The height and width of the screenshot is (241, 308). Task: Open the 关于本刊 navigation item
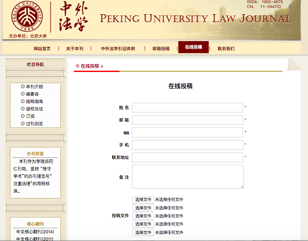click(75, 49)
